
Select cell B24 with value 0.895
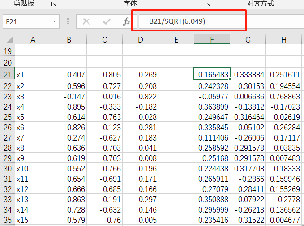pyautogui.click(x=69, y=107)
